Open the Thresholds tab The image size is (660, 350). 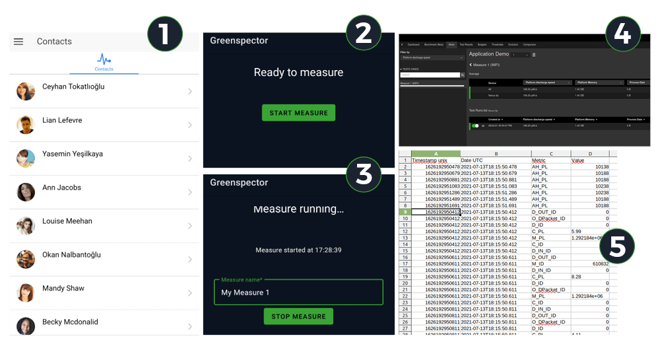497,45
